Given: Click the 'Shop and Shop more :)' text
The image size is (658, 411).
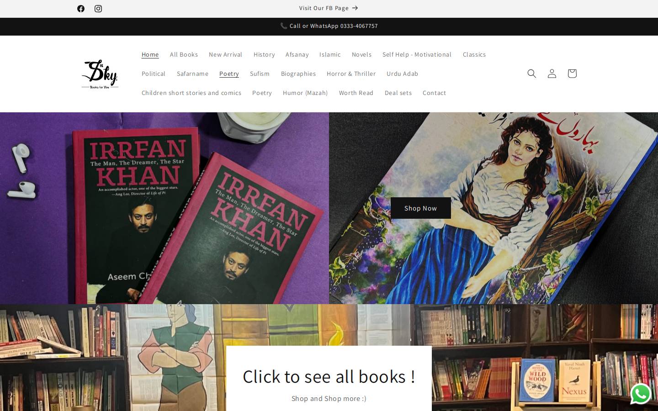Looking at the screenshot, I should click(329, 399).
